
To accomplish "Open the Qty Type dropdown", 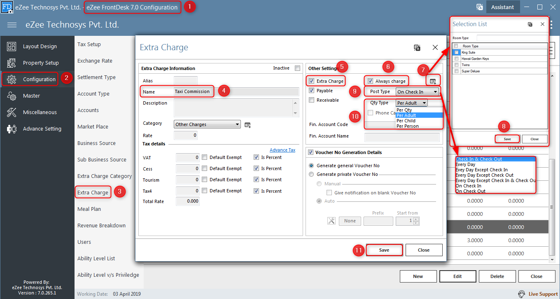I will click(411, 103).
